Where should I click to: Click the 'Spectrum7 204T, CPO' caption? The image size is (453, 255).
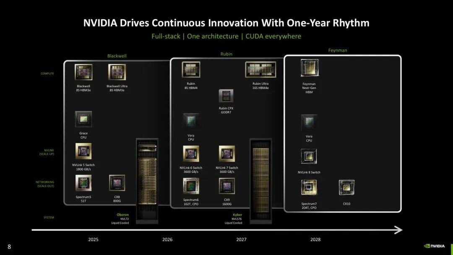click(309, 206)
